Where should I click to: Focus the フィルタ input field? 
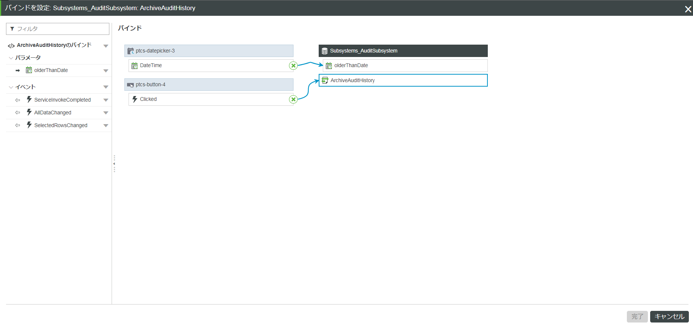click(x=57, y=29)
